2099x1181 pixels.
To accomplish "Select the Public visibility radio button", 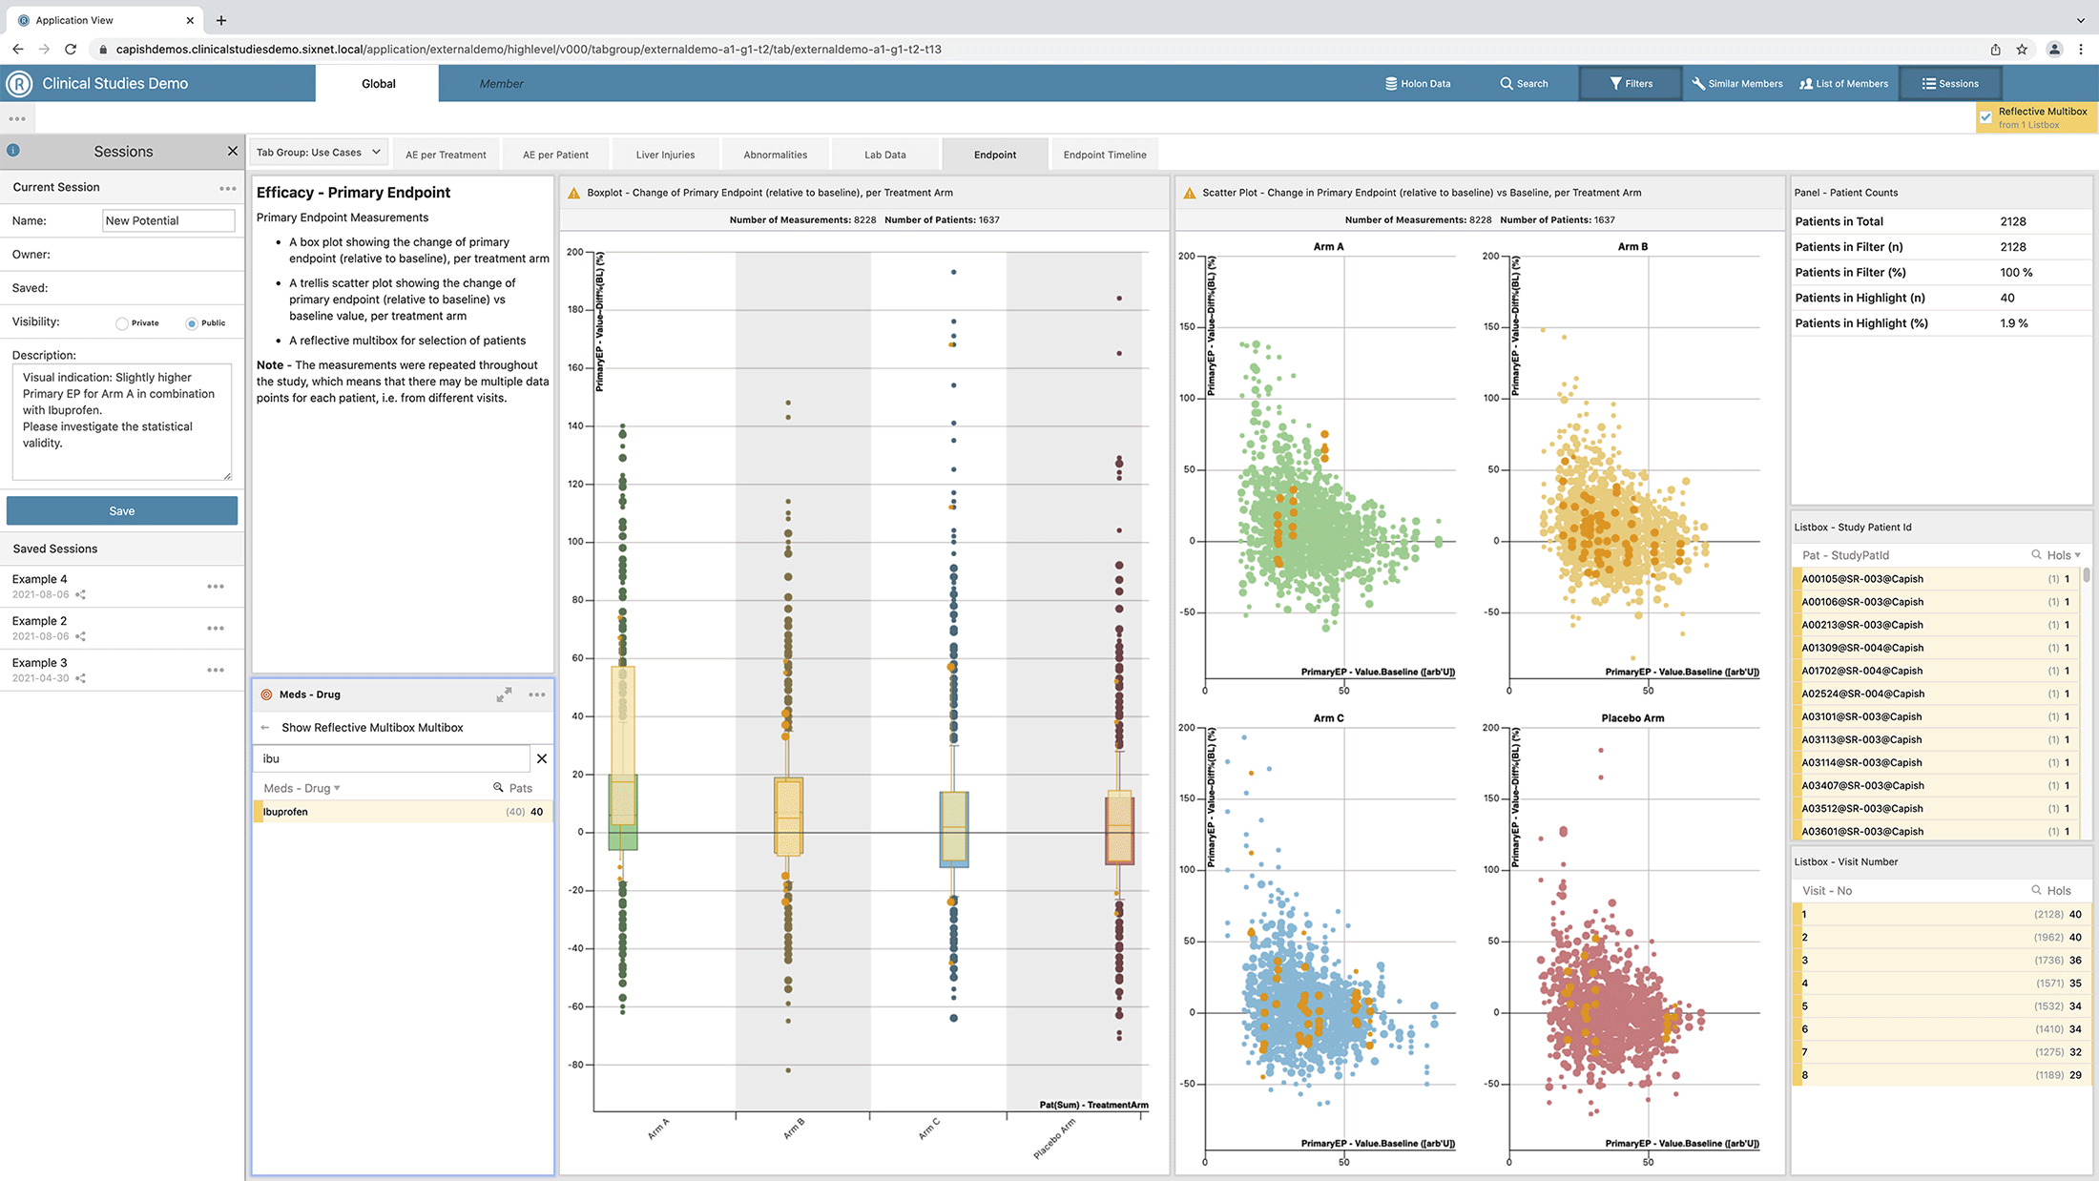I will 192,323.
